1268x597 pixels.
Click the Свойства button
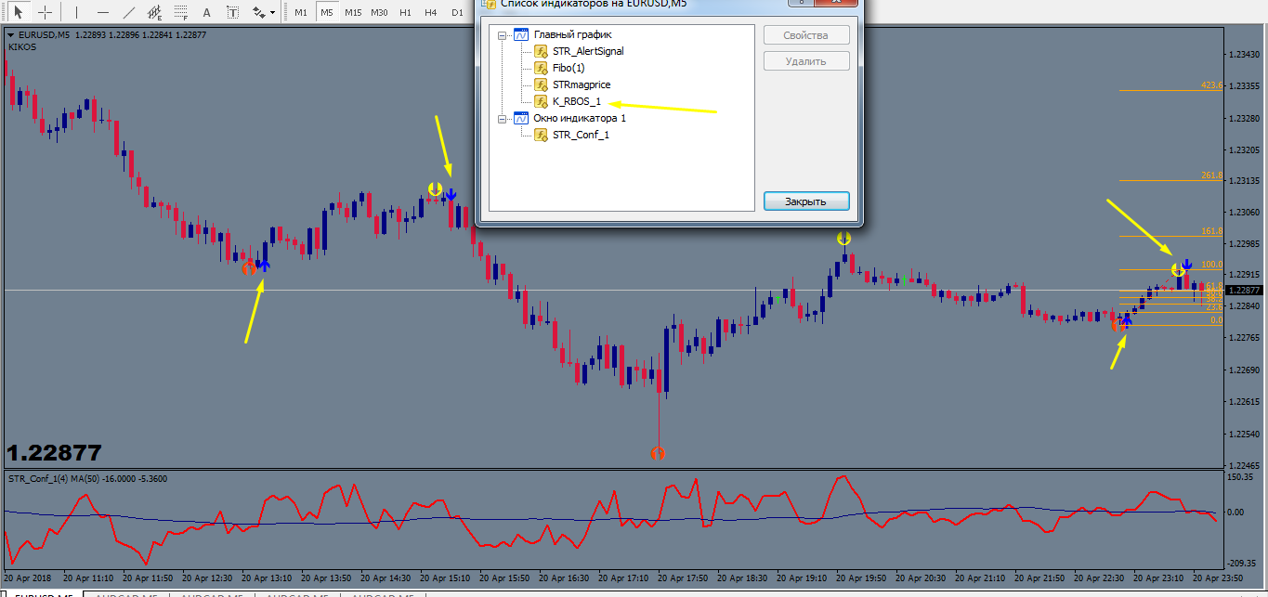coord(806,35)
